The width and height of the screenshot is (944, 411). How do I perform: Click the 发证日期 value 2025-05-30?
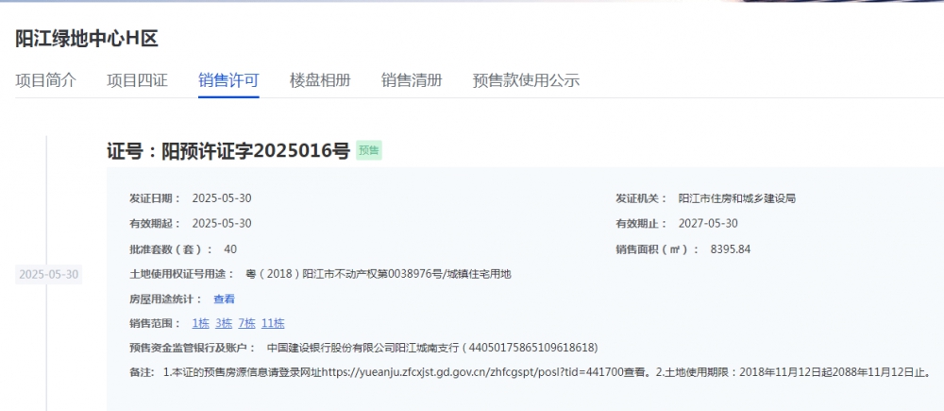(222, 198)
